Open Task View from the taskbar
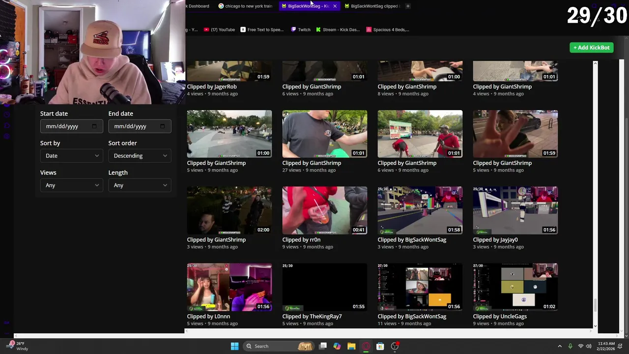Screen dimensions: 629x354 (323, 346)
